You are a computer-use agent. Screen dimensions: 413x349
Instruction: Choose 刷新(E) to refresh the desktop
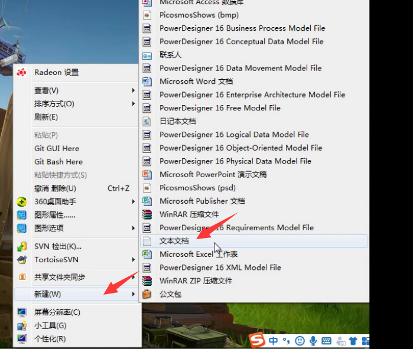click(x=76, y=117)
